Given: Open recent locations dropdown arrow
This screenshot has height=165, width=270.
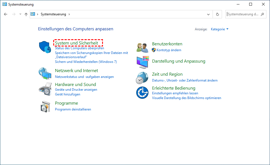Looking at the screenshot, I should click(20, 14).
